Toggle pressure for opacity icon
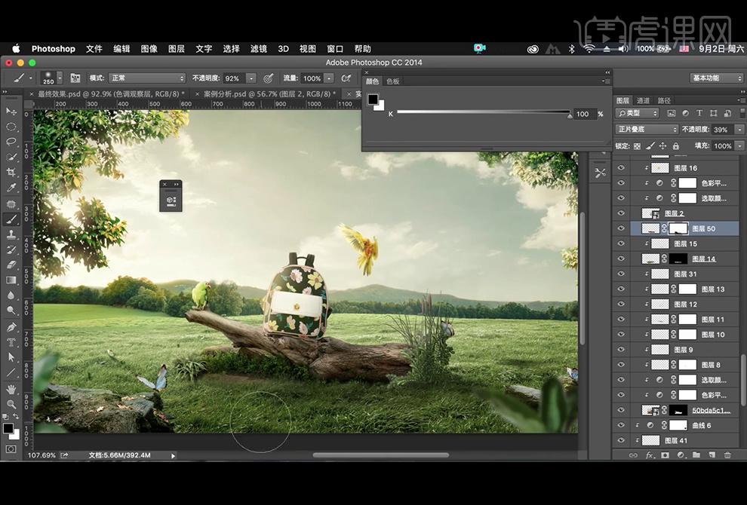This screenshot has height=505, width=747. coord(269,78)
